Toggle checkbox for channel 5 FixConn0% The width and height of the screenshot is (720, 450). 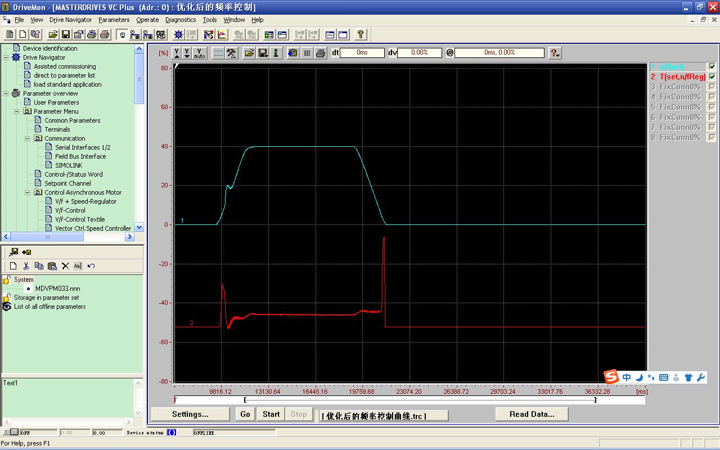(712, 107)
